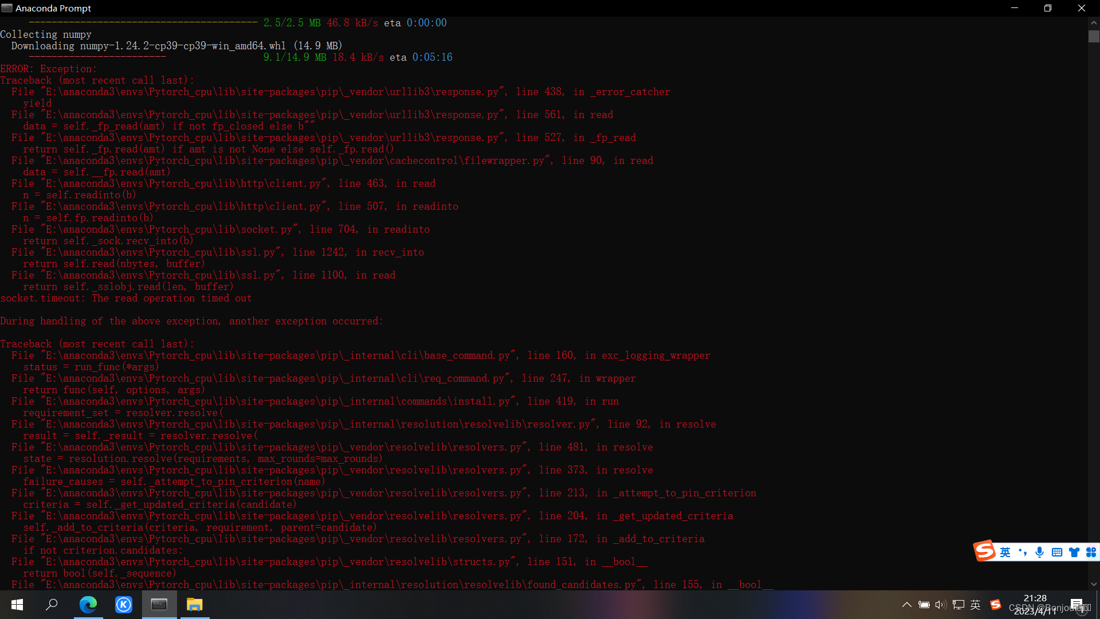
Task: Click the '9.1/14.9 MB' progress value
Action: [295, 57]
